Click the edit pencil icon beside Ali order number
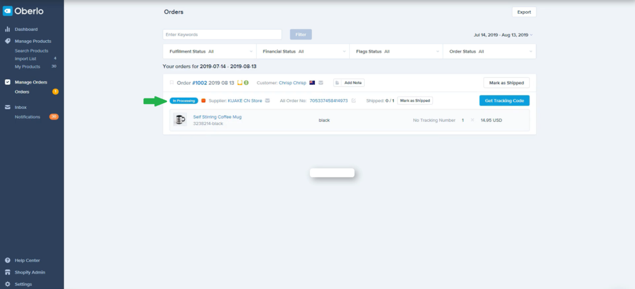The image size is (635, 289). (353, 101)
